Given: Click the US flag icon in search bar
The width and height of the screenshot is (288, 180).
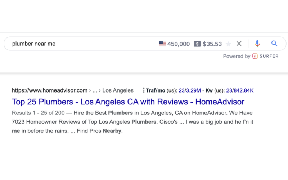Looking at the screenshot, I should click(162, 44).
